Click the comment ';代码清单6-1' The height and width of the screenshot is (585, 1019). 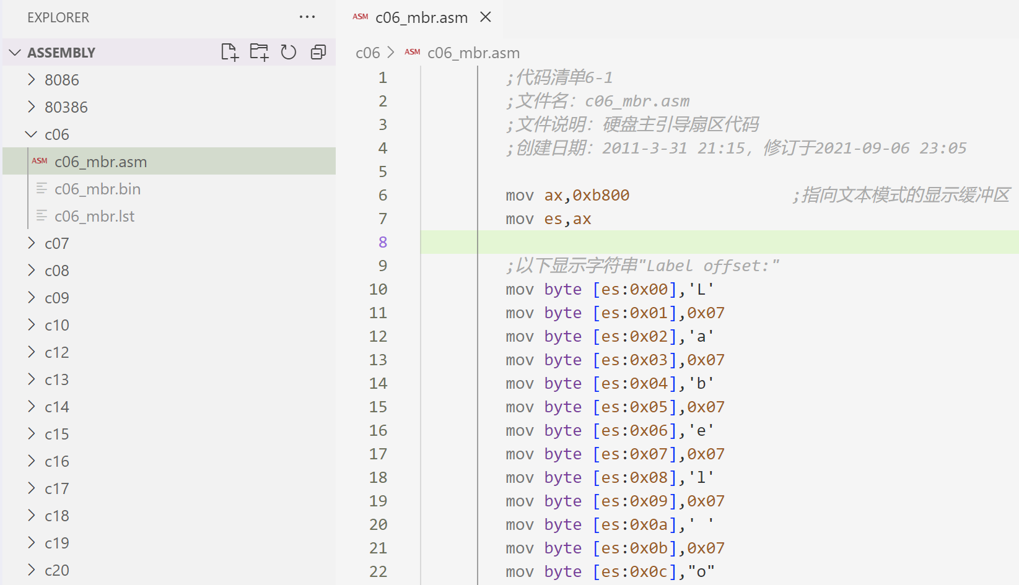click(x=559, y=77)
